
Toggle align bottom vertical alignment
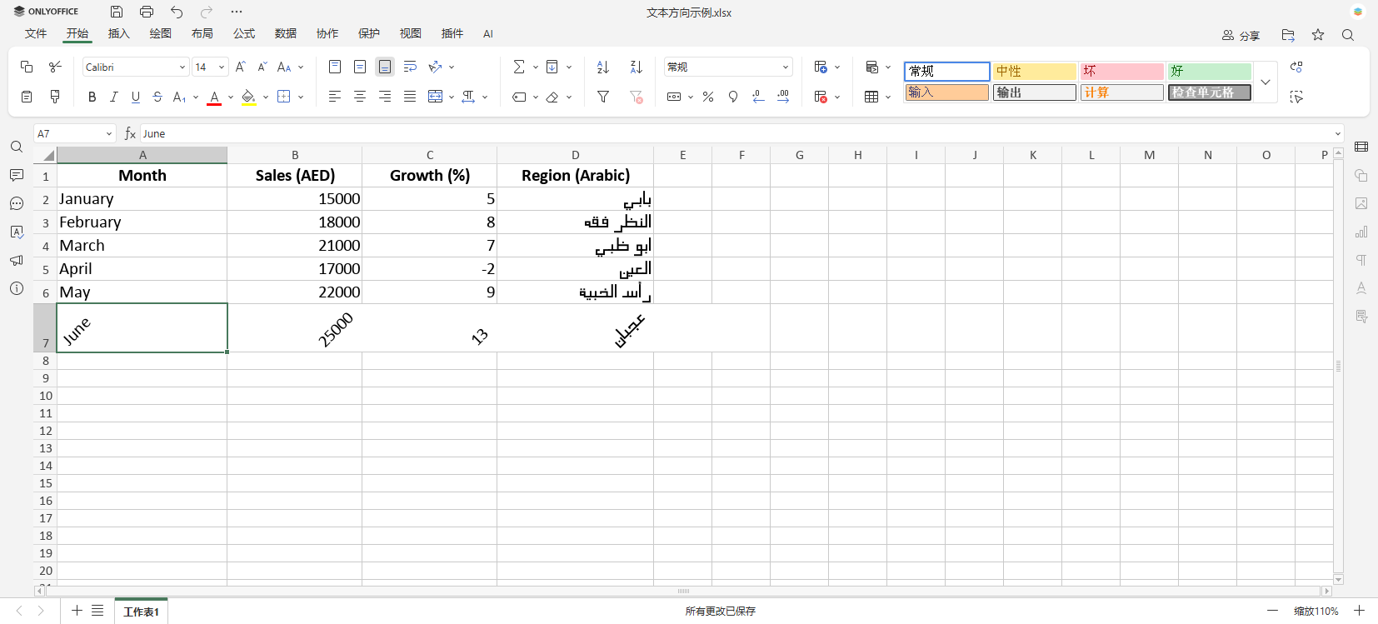click(x=385, y=67)
